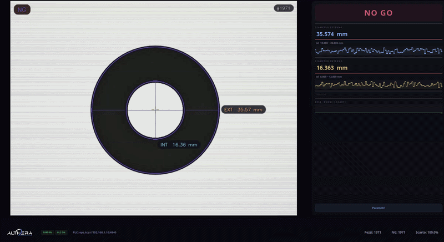The height and width of the screenshot is (242, 444).
Task: Click the NO GO result banner
Action: [x=379, y=13]
